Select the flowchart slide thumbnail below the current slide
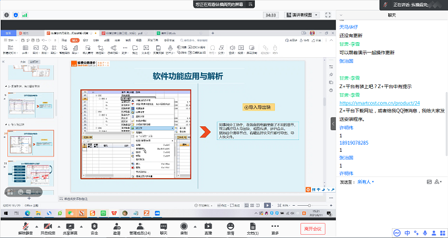448x238 pixels. [x=30, y=174]
